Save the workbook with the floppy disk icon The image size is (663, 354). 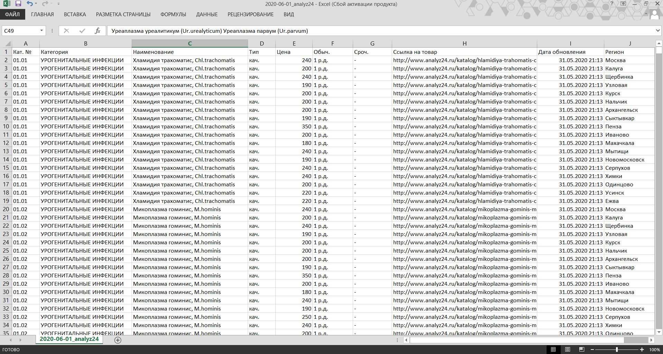pos(18,4)
